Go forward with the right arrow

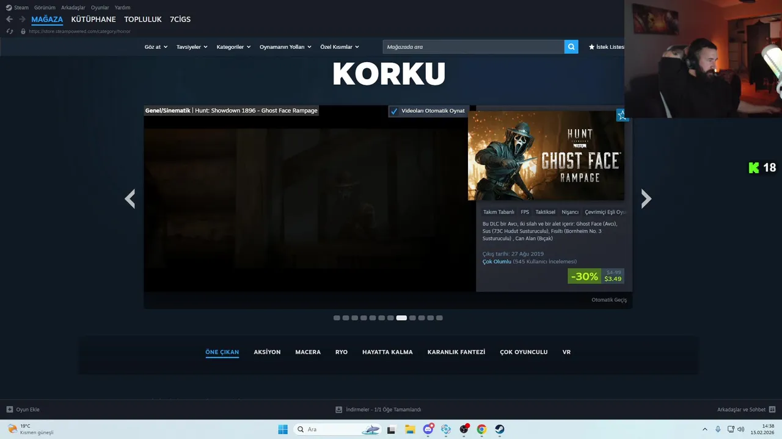pos(22,20)
